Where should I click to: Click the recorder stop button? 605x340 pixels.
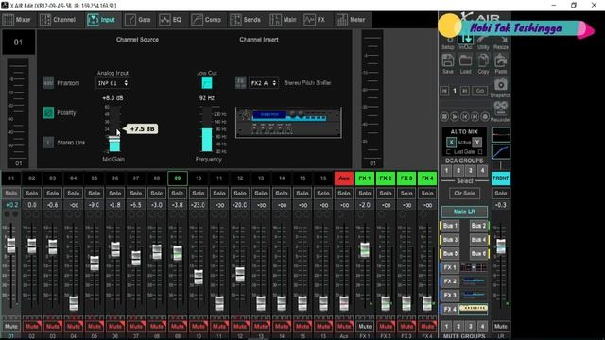click(444, 116)
